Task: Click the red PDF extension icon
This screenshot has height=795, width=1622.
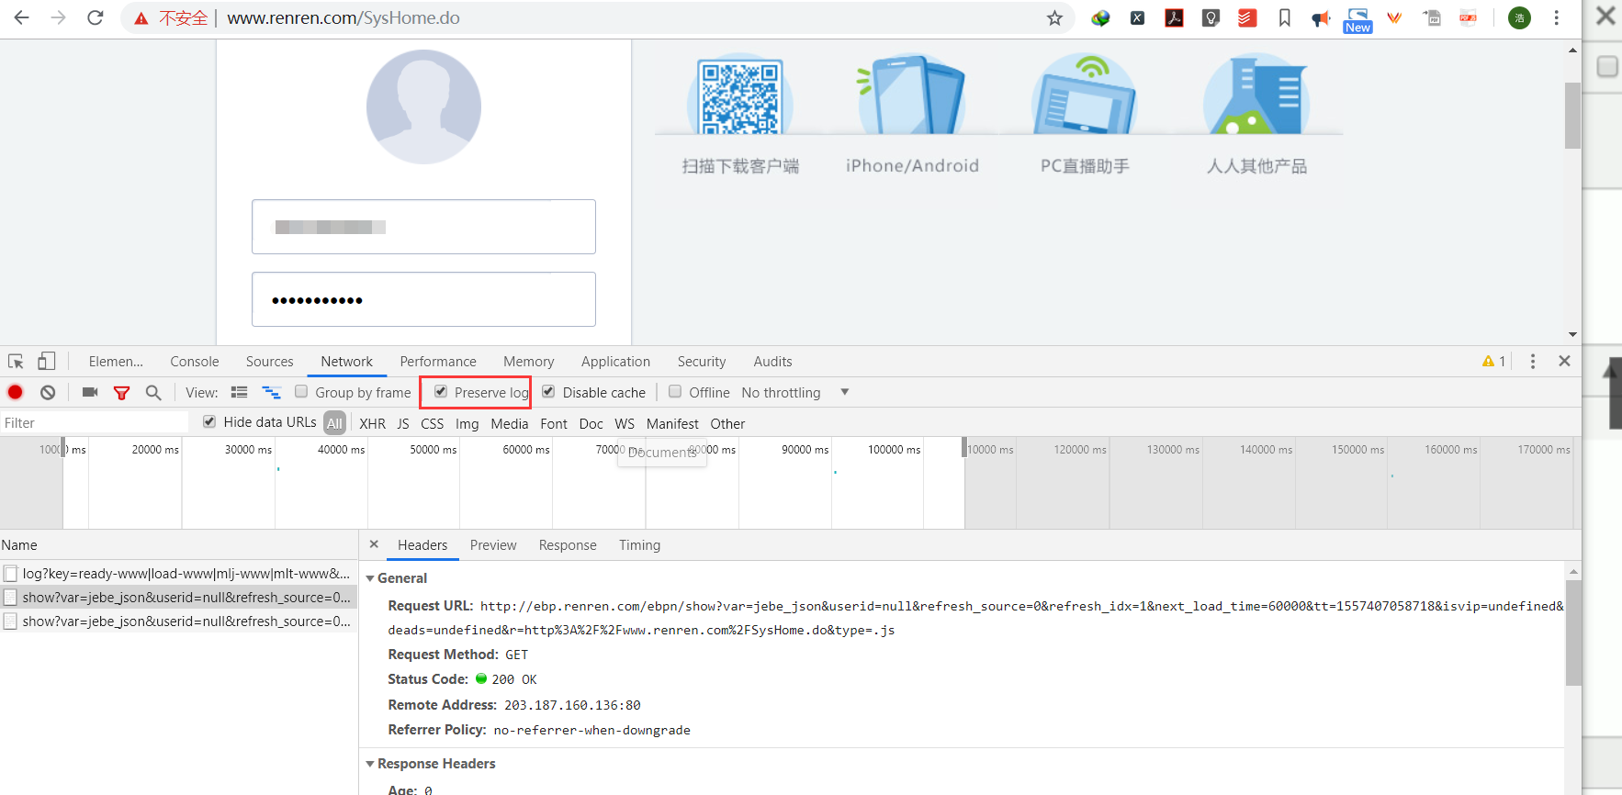Action: (1174, 17)
